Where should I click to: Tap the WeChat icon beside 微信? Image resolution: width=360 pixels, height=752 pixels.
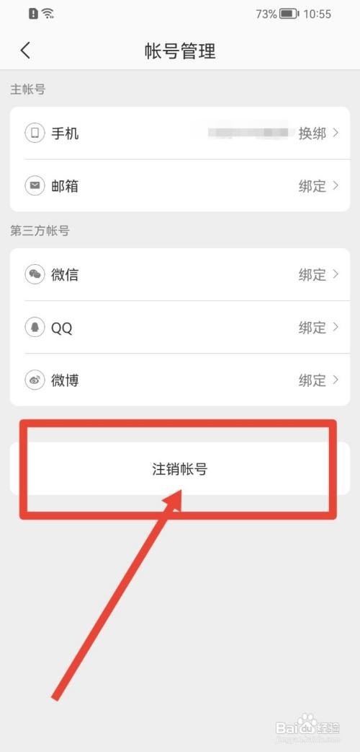[x=35, y=274]
